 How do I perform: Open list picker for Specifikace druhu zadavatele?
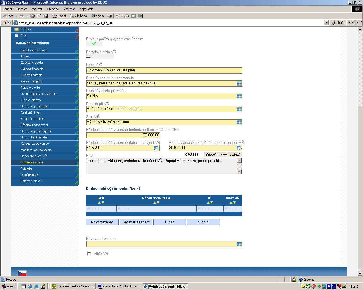coord(239,83)
